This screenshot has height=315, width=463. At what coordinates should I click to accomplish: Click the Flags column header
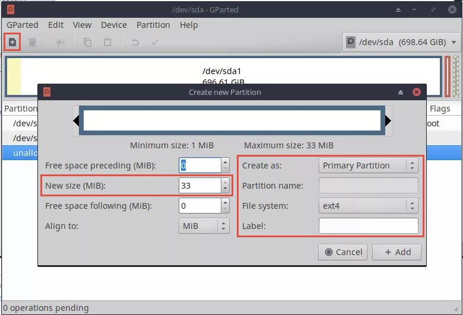(440, 109)
